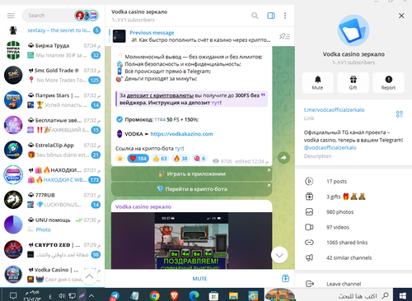This screenshot has width=412, height=301.
Task: Click the Перейти в крипто-бота button
Action: click(x=191, y=189)
